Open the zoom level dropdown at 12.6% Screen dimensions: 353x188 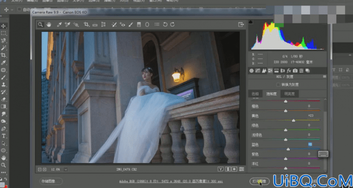pyautogui.click(x=66, y=170)
